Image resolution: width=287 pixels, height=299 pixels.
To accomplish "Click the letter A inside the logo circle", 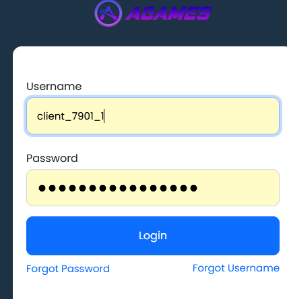I will coord(108,13).
